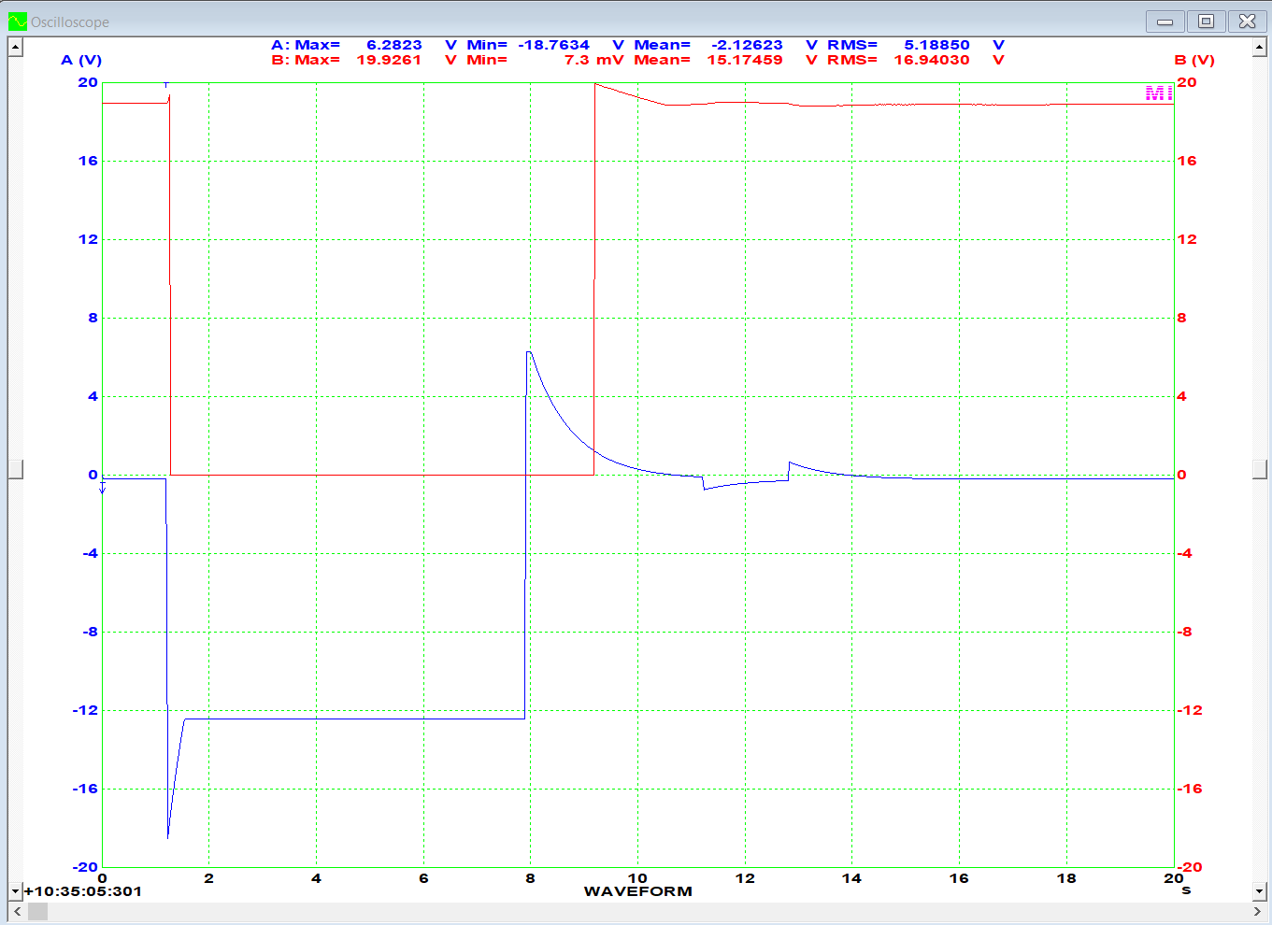Click the channel B Max value 19.9261
Screen dimensions: 1272x925
point(389,60)
